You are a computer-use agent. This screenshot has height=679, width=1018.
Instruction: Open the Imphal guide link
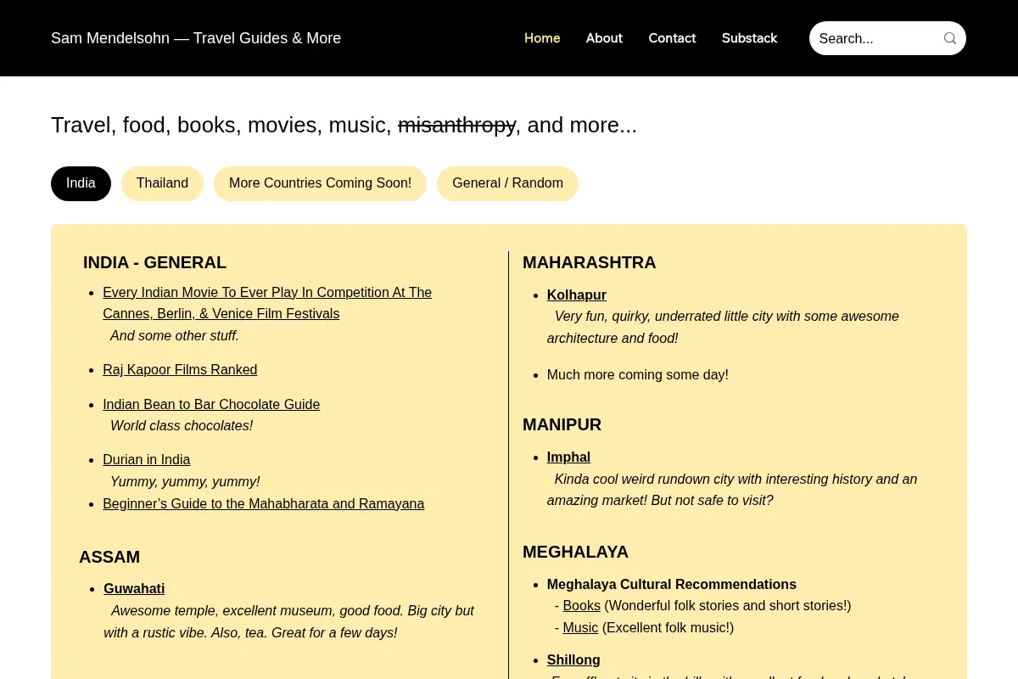click(568, 457)
